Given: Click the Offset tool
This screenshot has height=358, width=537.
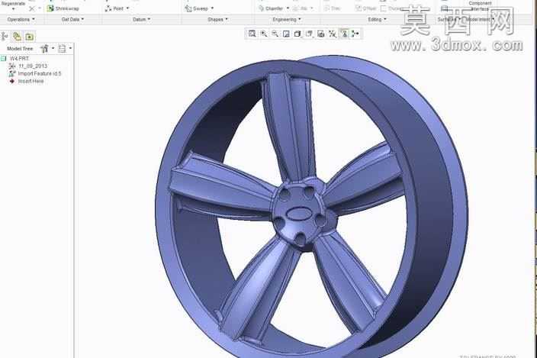Looking at the screenshot, I should pos(366,8).
